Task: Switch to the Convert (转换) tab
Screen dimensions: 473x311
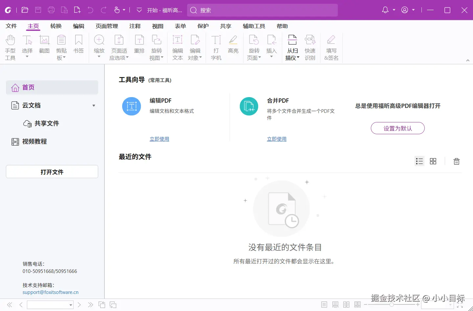Action: [x=56, y=26]
